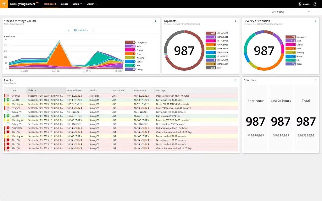This screenshot has height=201, width=322.
Task: Expand the Setup menu
Action: coord(78,4)
